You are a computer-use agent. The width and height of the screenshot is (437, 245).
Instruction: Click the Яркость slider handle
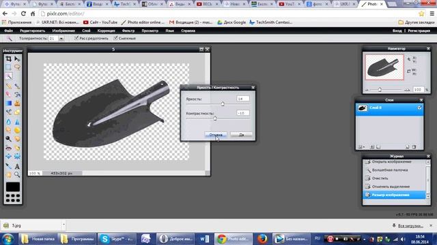tap(223, 104)
